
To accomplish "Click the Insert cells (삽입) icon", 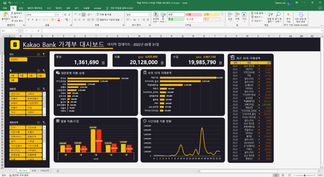I will click(230, 15).
